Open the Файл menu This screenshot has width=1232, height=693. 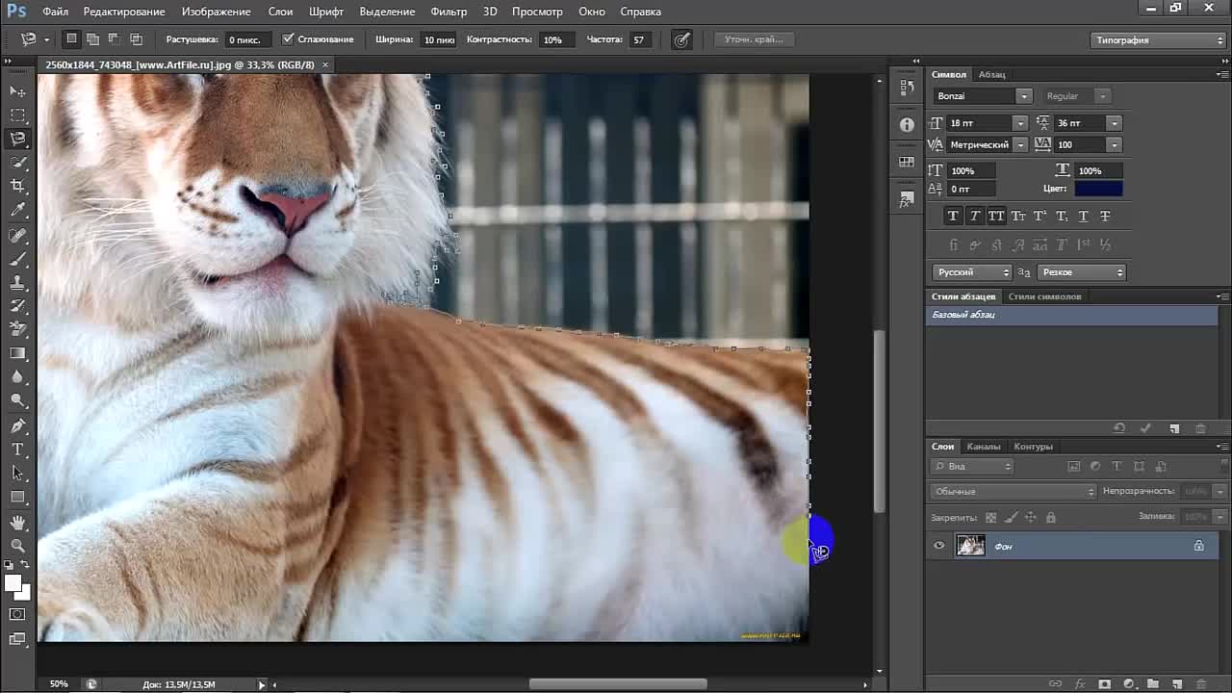(55, 12)
